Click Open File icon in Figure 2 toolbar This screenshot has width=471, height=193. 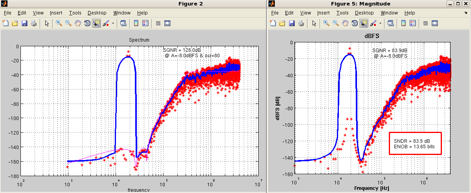point(15,24)
